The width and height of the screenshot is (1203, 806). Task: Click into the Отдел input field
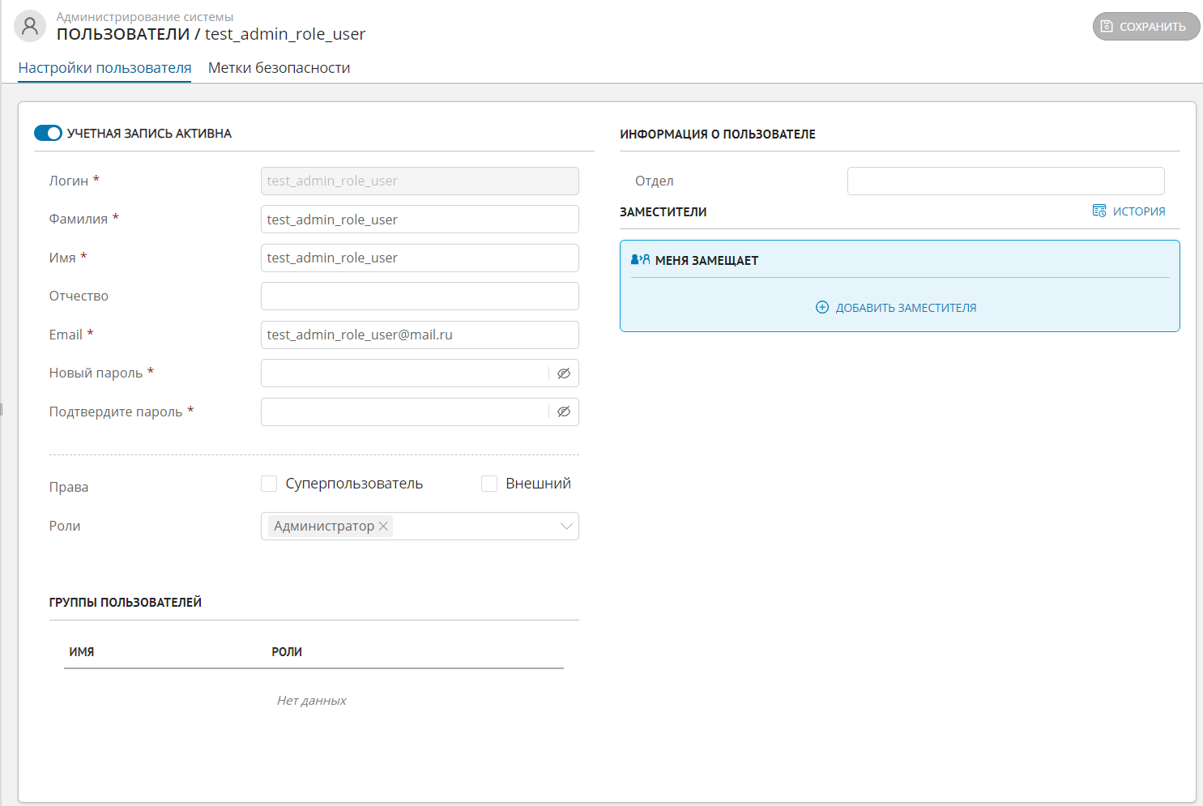[x=1005, y=181]
